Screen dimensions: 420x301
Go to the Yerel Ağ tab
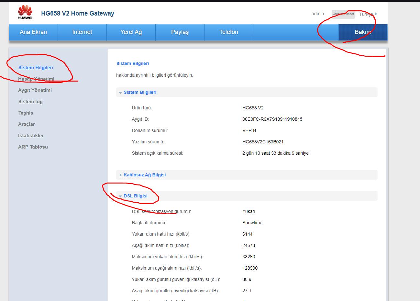tap(131, 32)
